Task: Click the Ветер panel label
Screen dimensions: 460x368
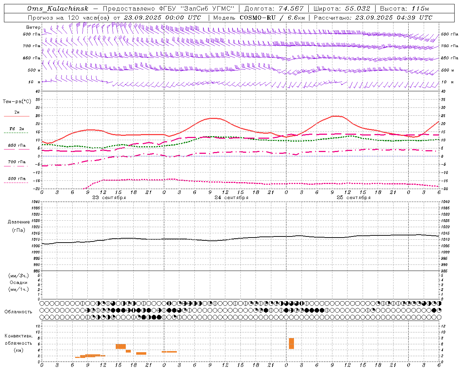Action: pyautogui.click(x=33, y=27)
